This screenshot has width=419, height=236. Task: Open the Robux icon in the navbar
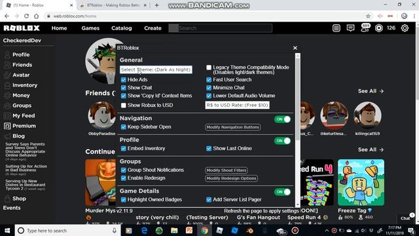click(378, 28)
